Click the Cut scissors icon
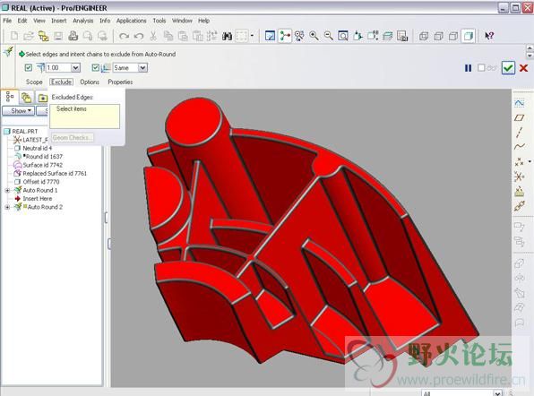 (x=153, y=36)
